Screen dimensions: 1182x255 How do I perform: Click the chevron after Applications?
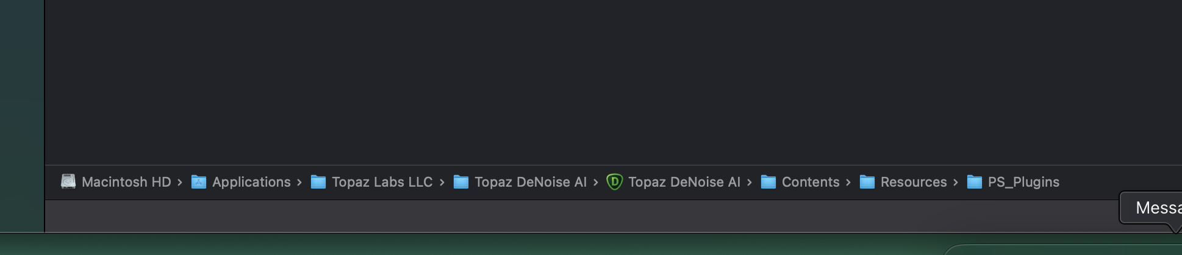point(299,182)
